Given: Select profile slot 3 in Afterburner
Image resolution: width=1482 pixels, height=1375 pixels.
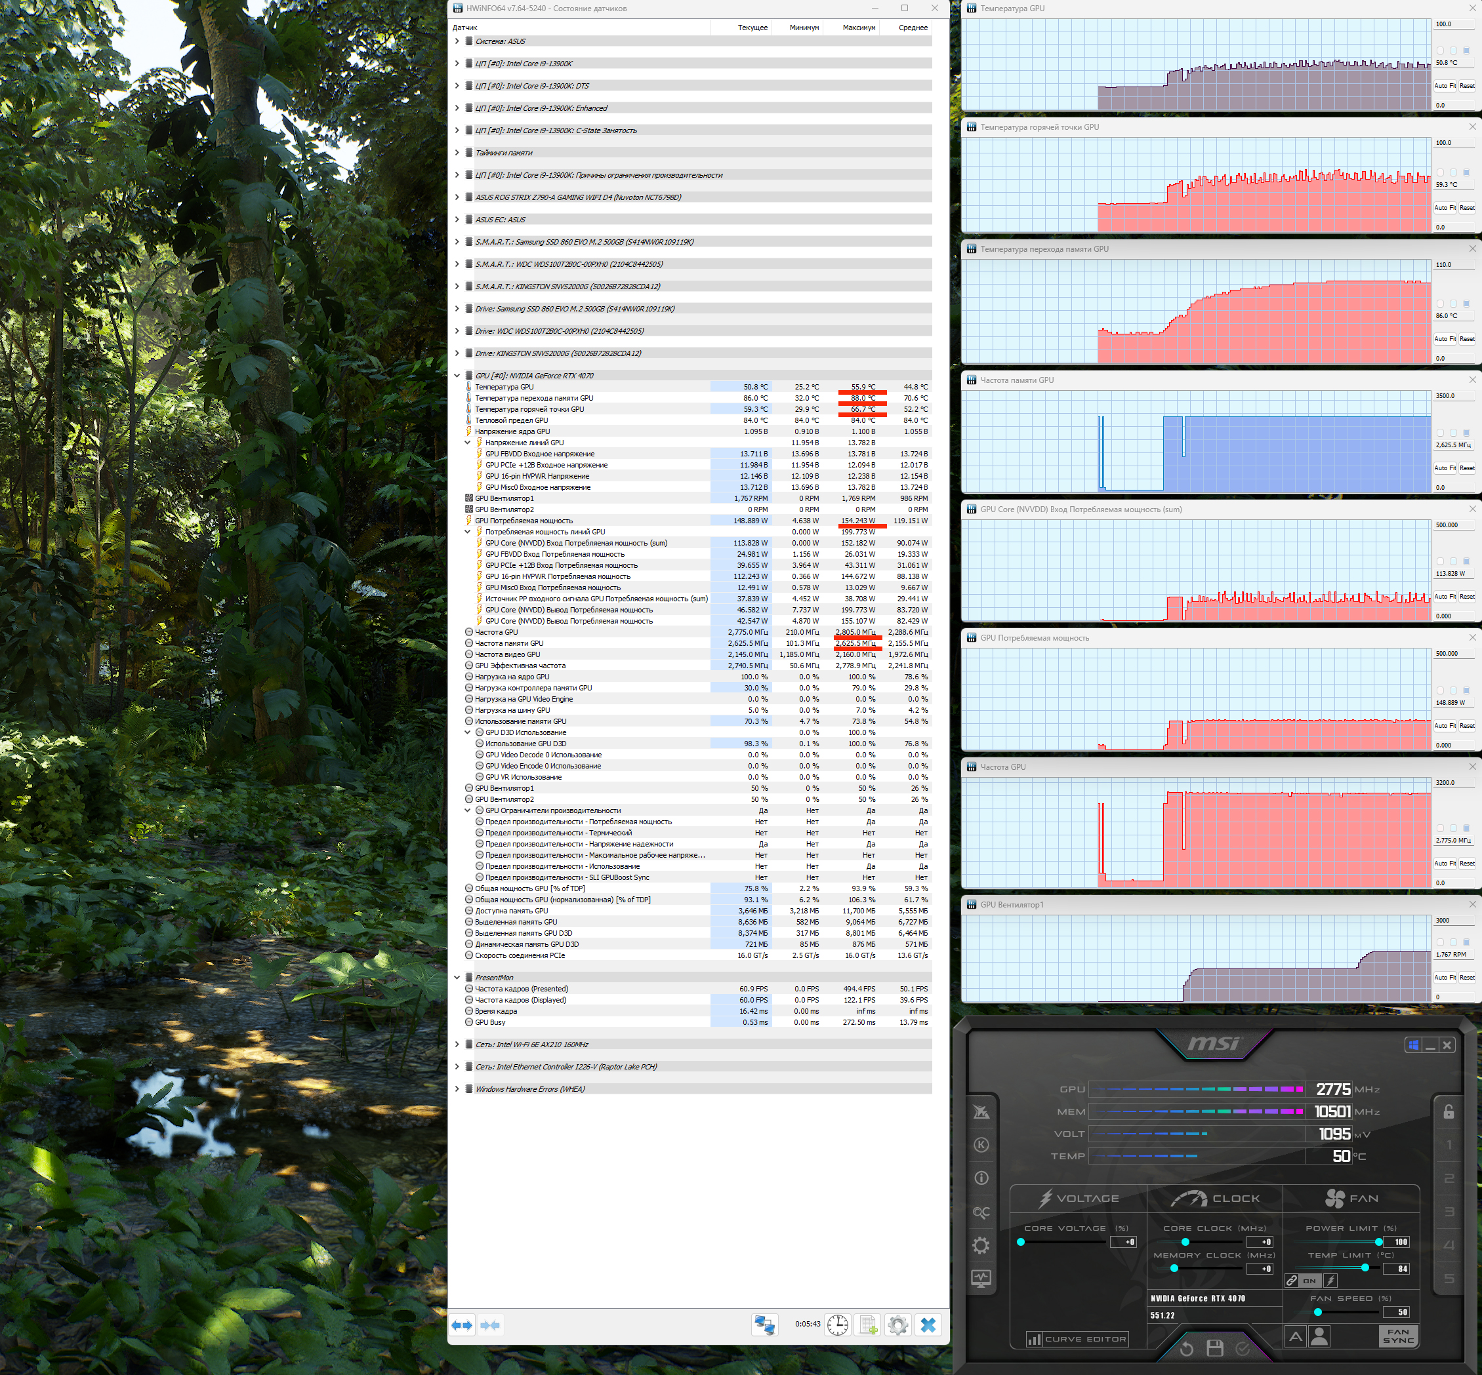Looking at the screenshot, I should [x=1449, y=1212].
